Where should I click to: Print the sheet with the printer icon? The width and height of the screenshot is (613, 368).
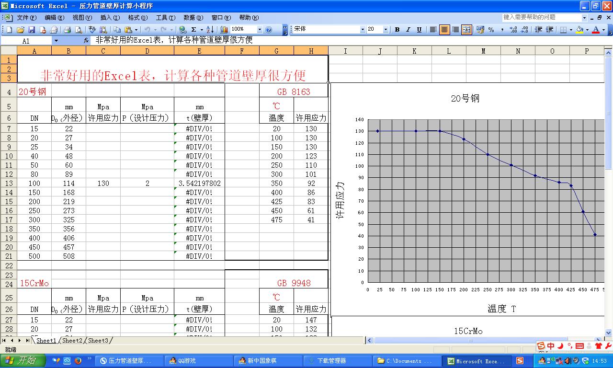coord(67,30)
